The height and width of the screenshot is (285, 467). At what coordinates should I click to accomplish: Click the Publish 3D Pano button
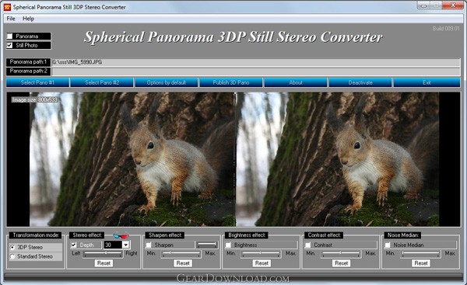point(231,82)
